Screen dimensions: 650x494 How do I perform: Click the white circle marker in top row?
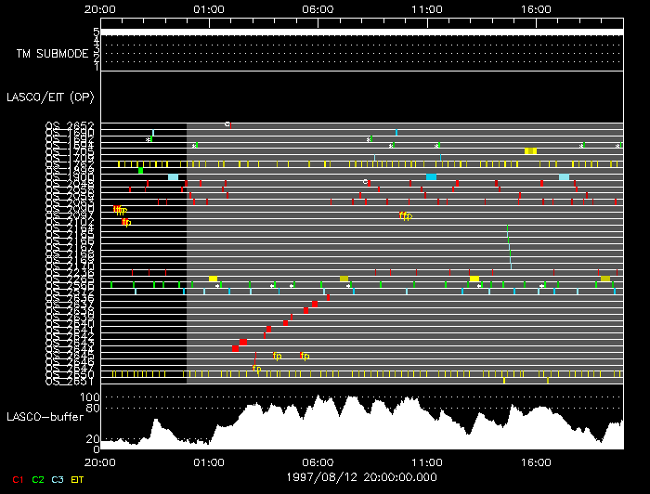point(227,123)
